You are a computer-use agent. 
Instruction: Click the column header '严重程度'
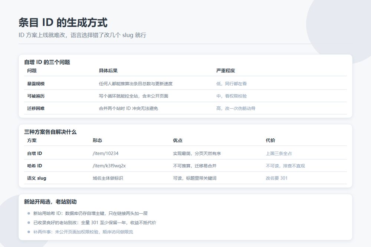226,70
